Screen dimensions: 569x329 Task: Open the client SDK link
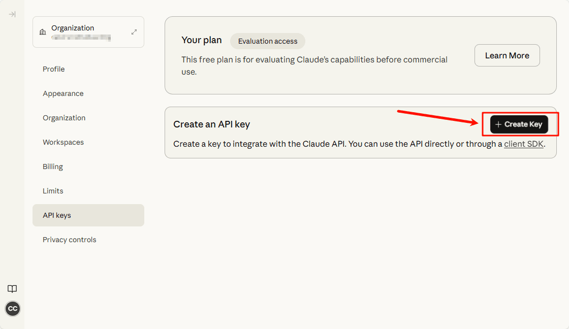(x=523, y=144)
